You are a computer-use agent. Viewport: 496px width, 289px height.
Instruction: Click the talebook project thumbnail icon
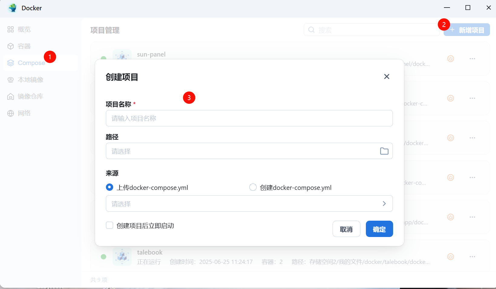pos(122,256)
